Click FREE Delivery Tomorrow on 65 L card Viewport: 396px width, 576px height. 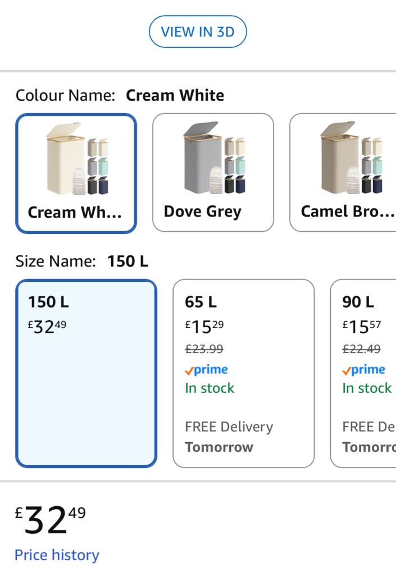pyautogui.click(x=229, y=437)
